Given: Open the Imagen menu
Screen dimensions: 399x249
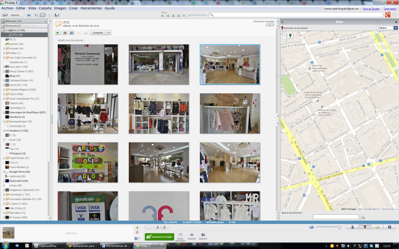Looking at the screenshot, I should tap(60, 8).
